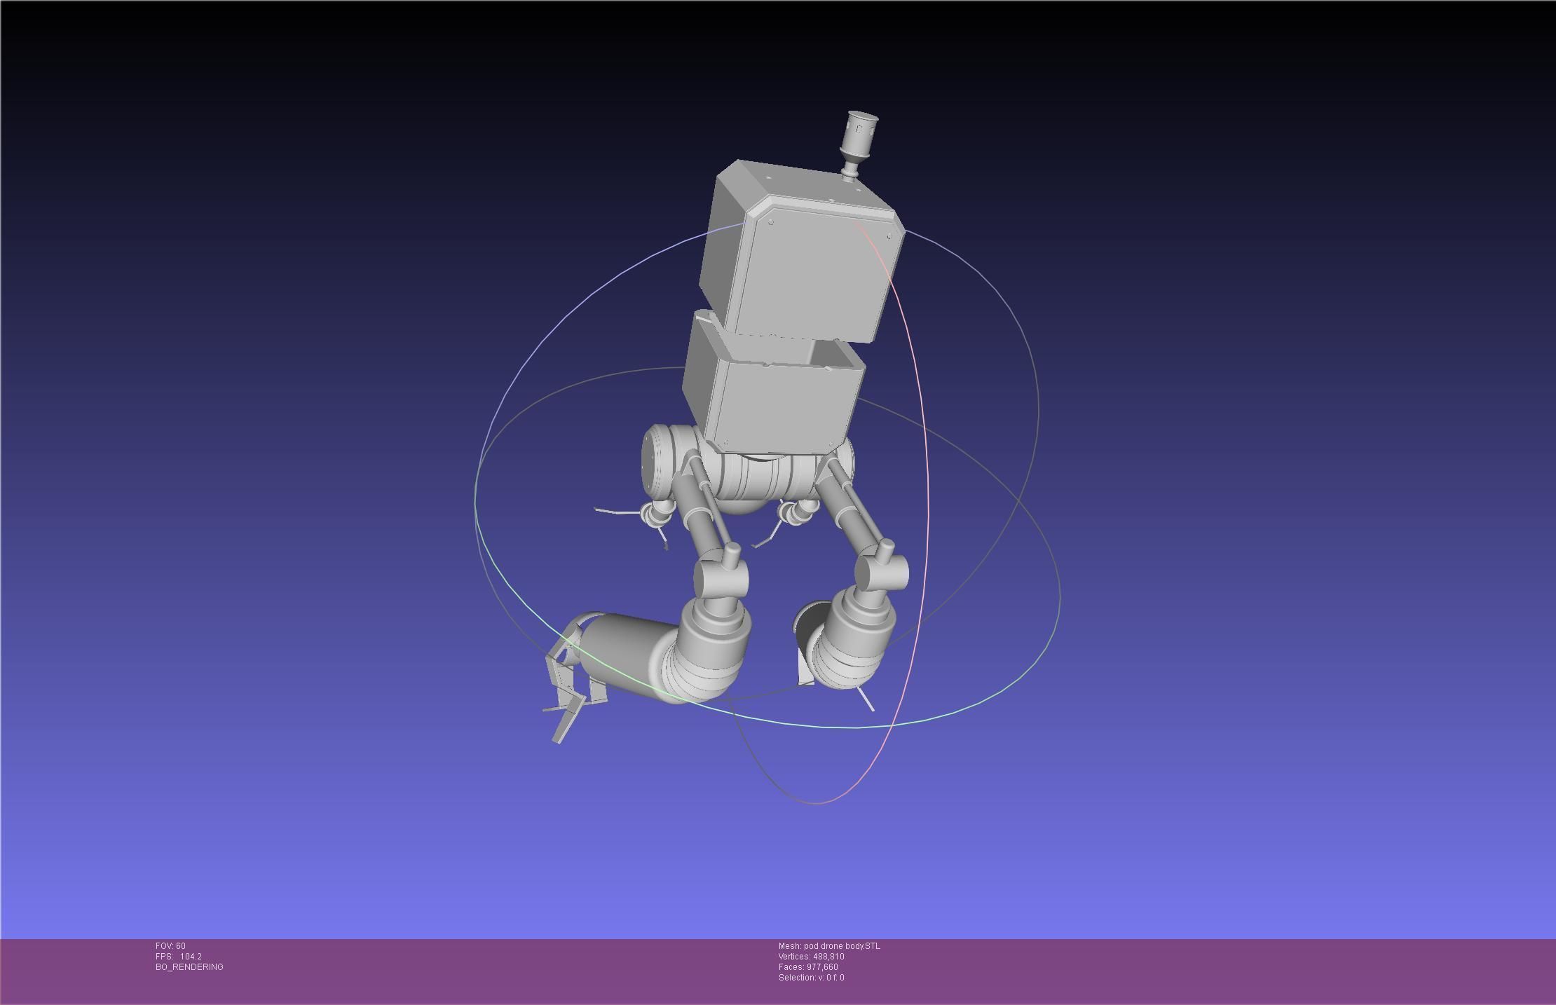Click the BO_RENDERING status label
Image resolution: width=1556 pixels, height=1005 pixels.
(189, 967)
